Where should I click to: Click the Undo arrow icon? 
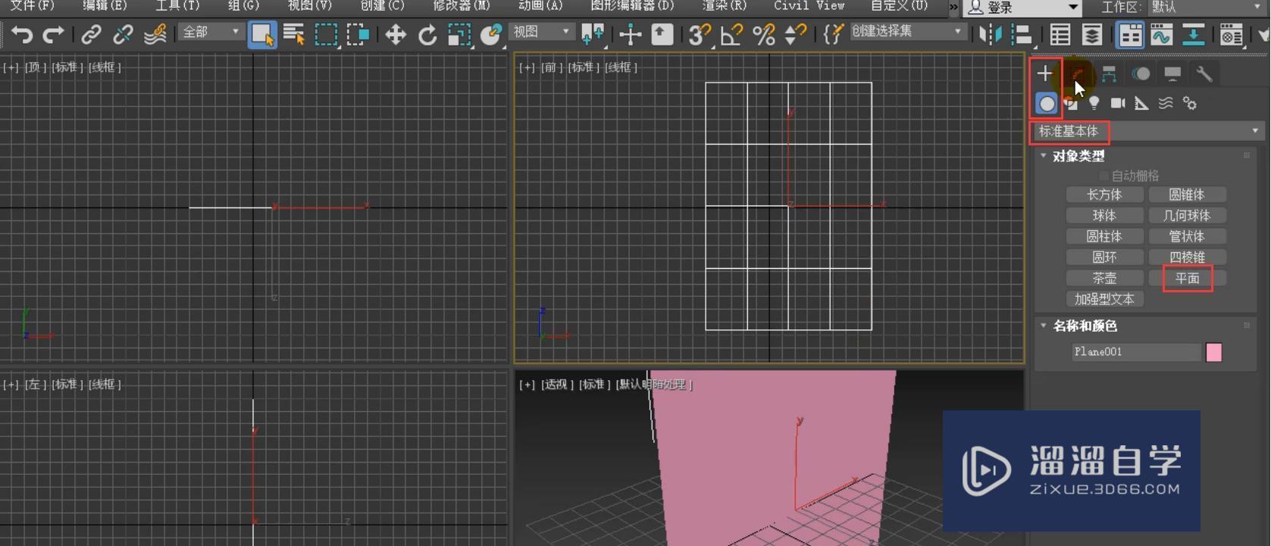coord(22,35)
